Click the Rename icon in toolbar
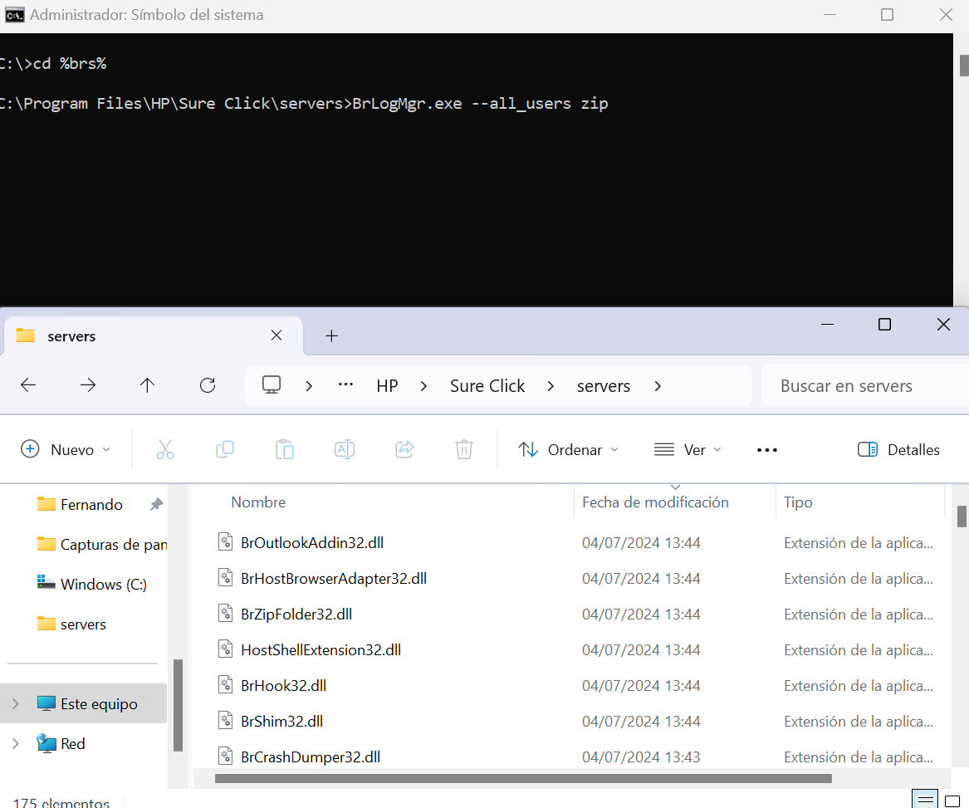The image size is (969, 808). point(345,449)
